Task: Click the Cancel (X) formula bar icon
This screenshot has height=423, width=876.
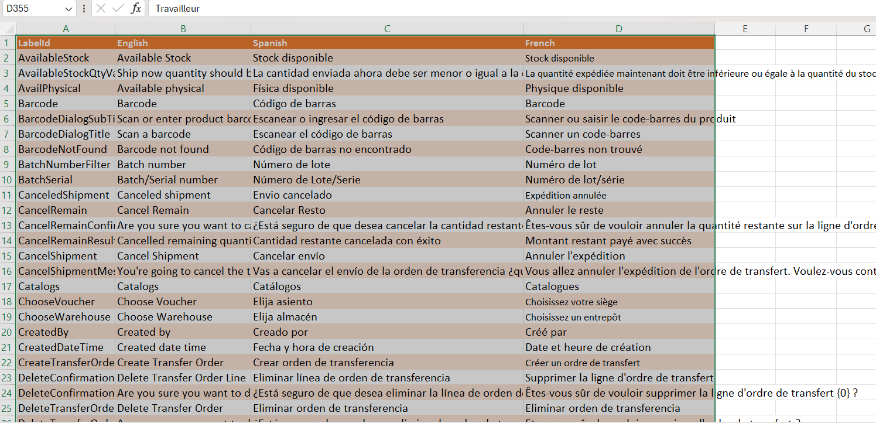Action: (101, 9)
